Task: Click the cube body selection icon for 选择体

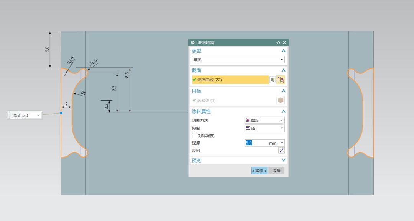Action: pyautogui.click(x=280, y=100)
